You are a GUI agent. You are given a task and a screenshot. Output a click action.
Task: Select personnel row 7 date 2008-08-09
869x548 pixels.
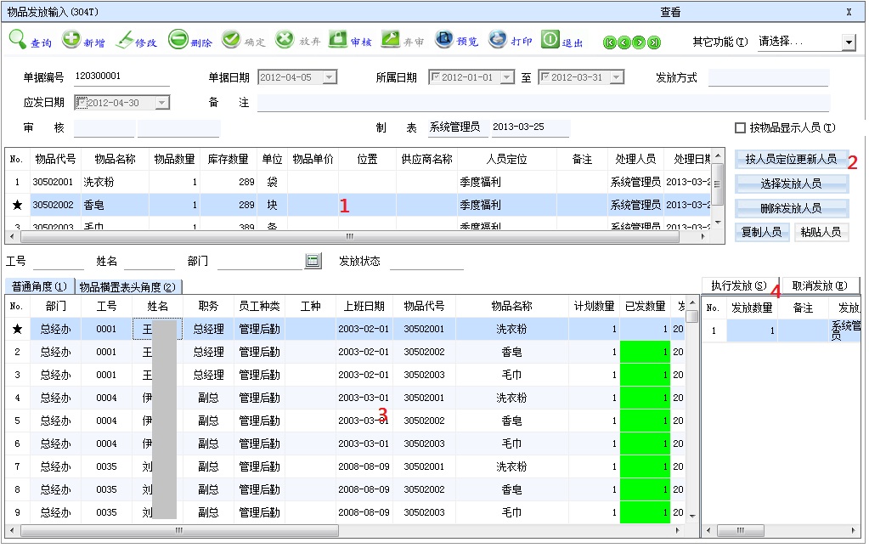[x=364, y=467]
